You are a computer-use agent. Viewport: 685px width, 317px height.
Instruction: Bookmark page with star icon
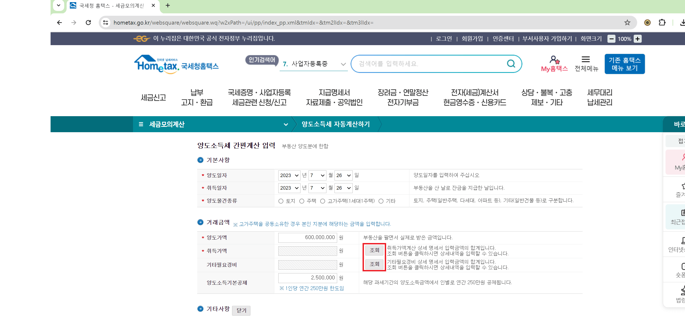coord(627,23)
